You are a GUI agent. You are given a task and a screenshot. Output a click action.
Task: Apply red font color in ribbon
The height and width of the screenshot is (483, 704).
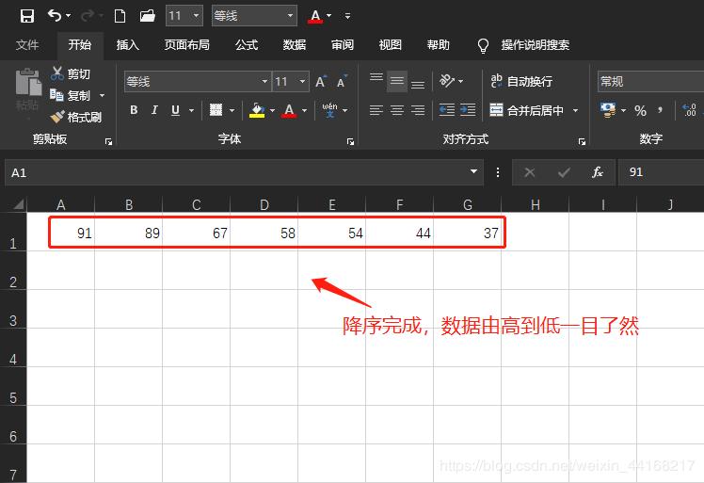(x=289, y=110)
